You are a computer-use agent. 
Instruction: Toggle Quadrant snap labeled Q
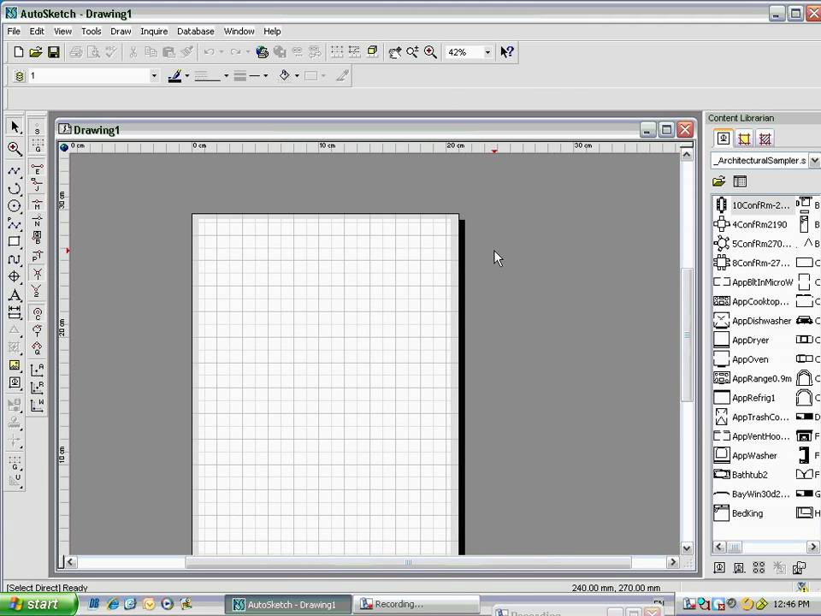click(37, 348)
